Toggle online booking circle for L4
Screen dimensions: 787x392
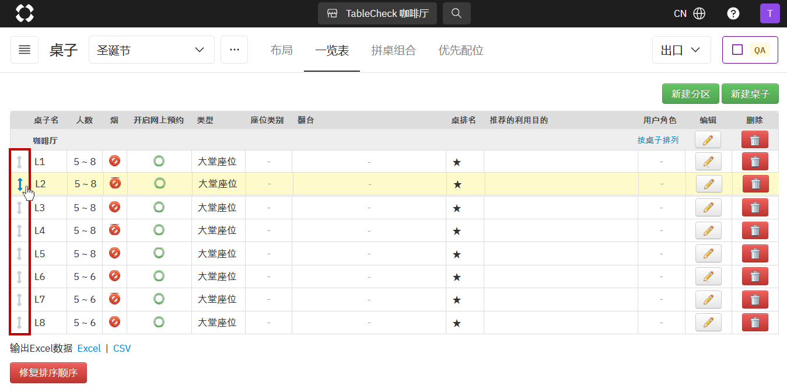coord(159,230)
